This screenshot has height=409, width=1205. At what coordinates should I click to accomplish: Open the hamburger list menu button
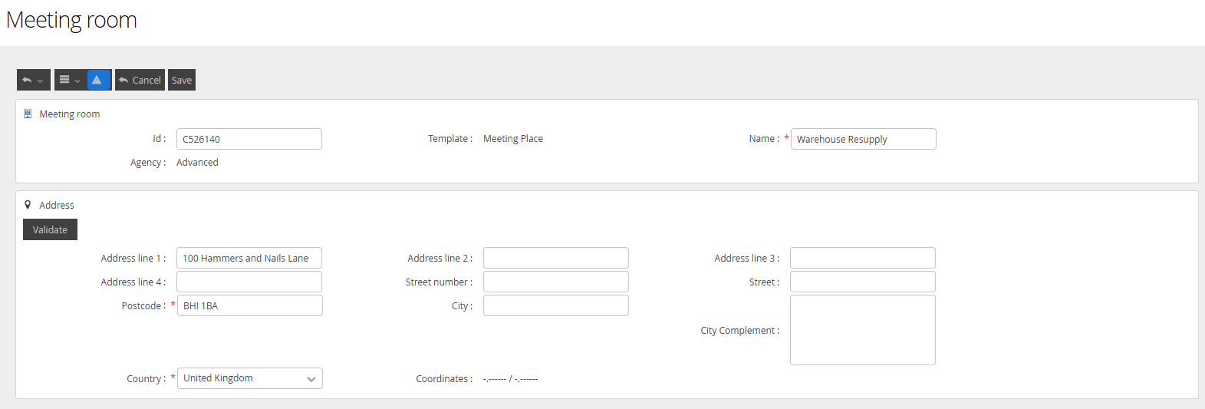pos(70,80)
